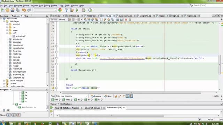Open the Tools menu
The width and height of the screenshot is (223, 125).
[x=67, y=6]
